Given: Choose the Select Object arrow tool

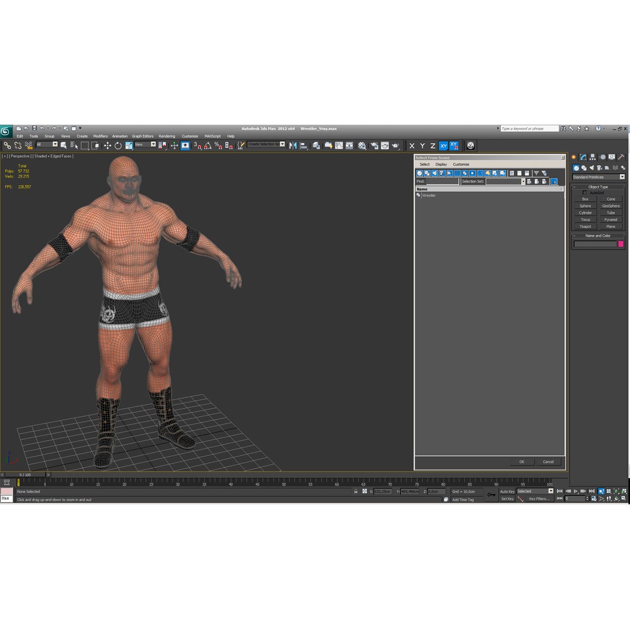Looking at the screenshot, I should click(x=64, y=145).
